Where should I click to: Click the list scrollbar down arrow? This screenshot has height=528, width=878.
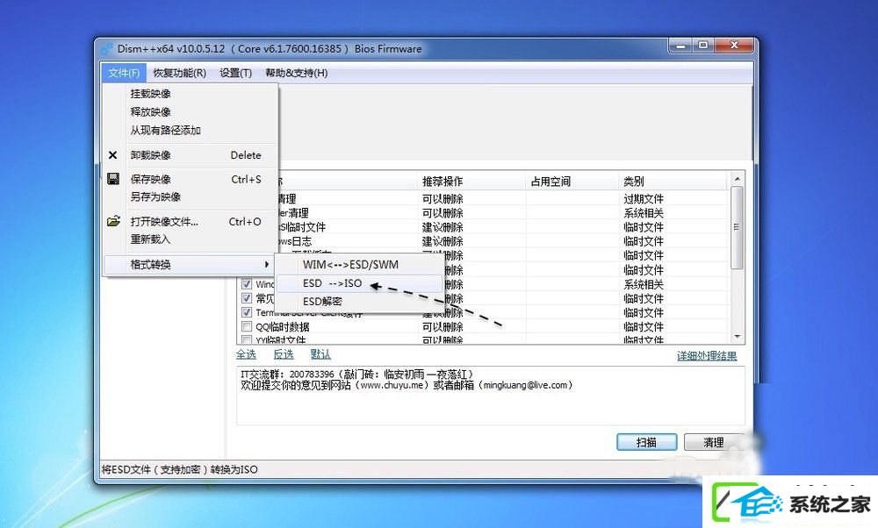[x=737, y=337]
